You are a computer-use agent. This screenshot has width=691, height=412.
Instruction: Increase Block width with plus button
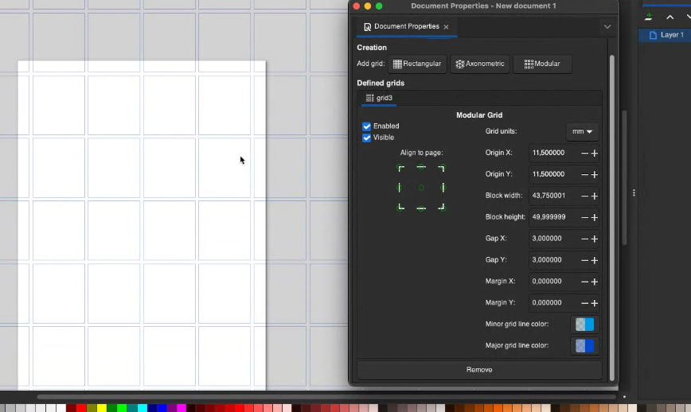pos(595,196)
